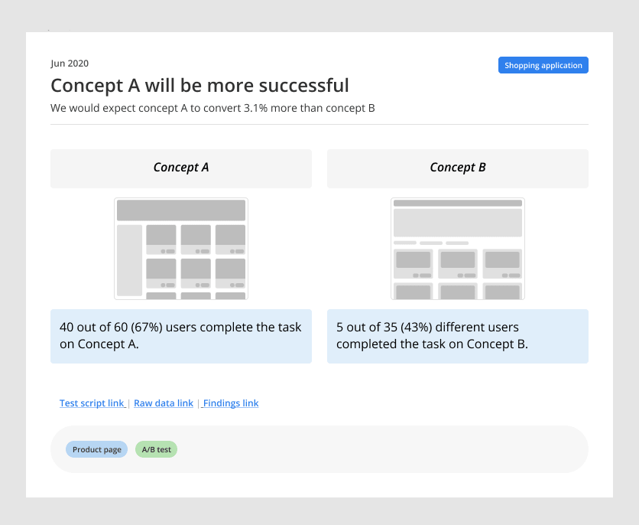639x525 pixels.
Task: Click the large hero banner in Concept B wireframe
Action: tap(457, 223)
